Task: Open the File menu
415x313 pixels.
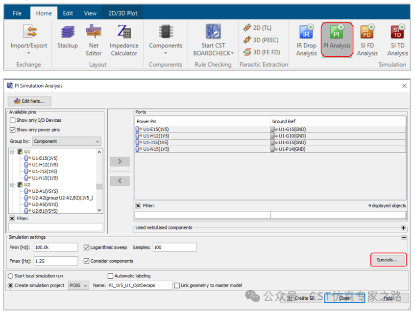Action: point(17,13)
